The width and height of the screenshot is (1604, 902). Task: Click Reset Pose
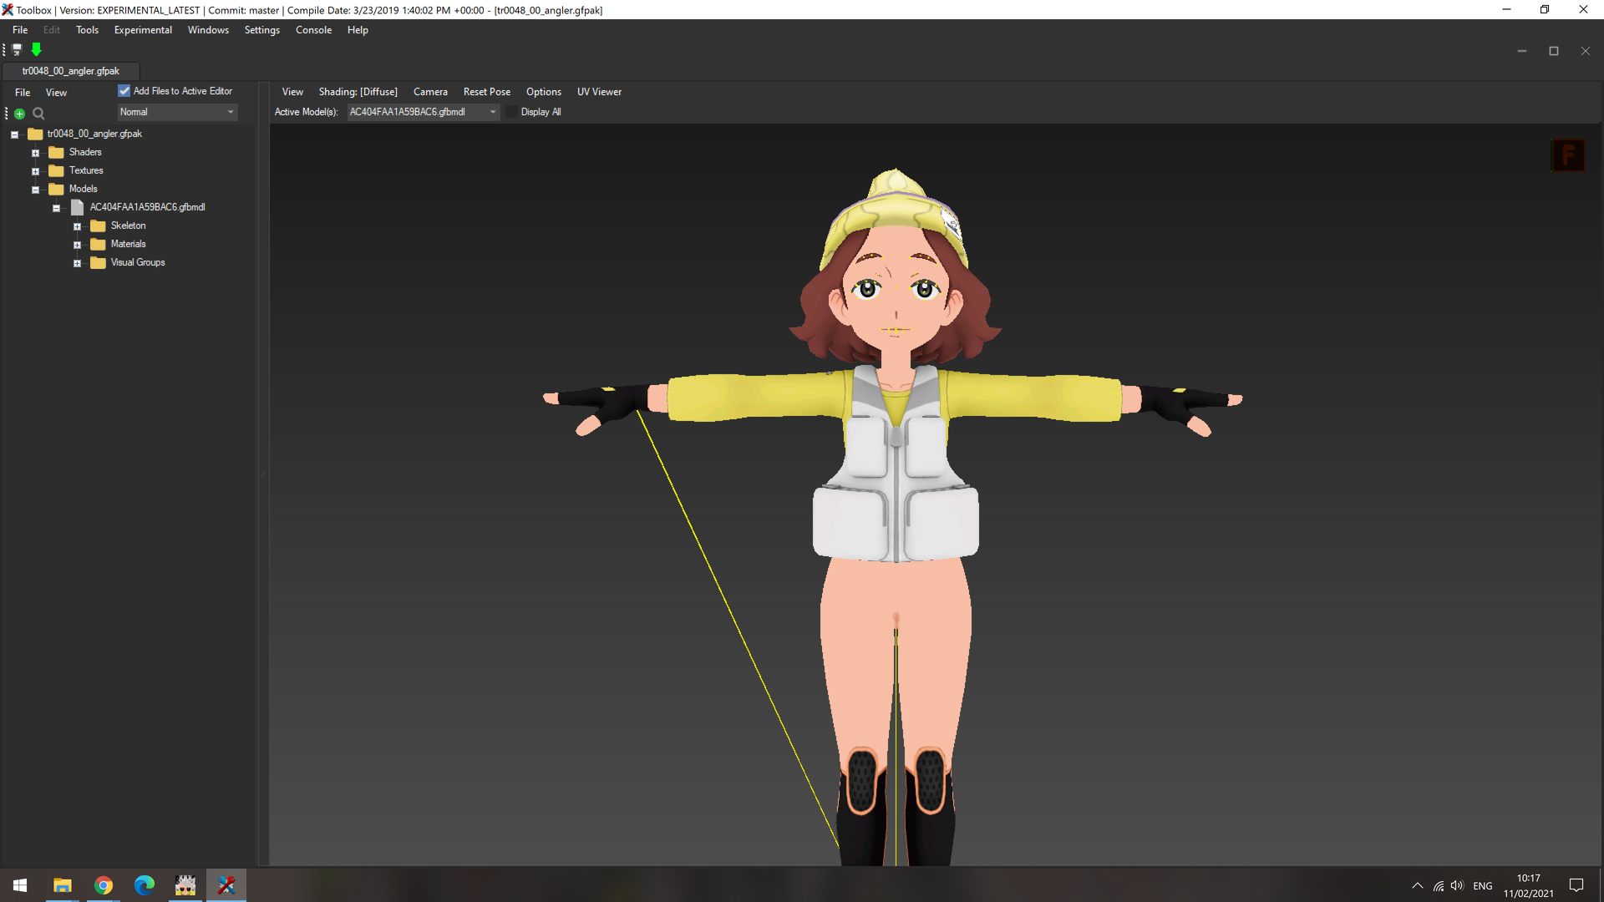click(x=486, y=92)
